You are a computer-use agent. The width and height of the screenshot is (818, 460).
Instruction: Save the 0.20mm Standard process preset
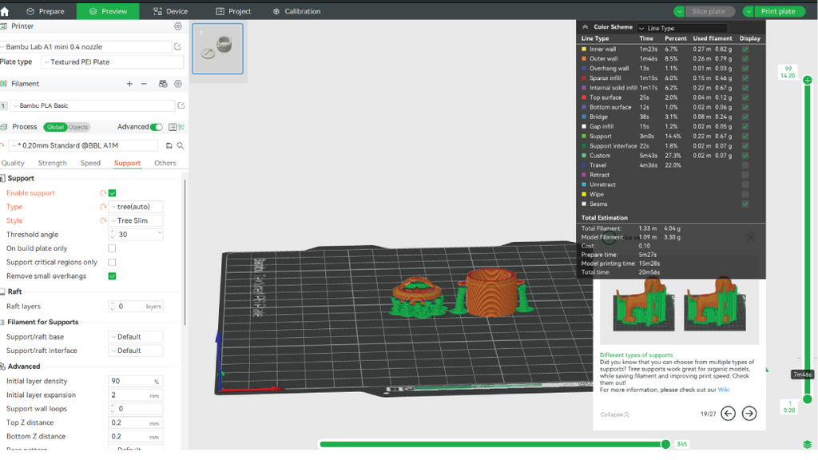[x=169, y=145]
